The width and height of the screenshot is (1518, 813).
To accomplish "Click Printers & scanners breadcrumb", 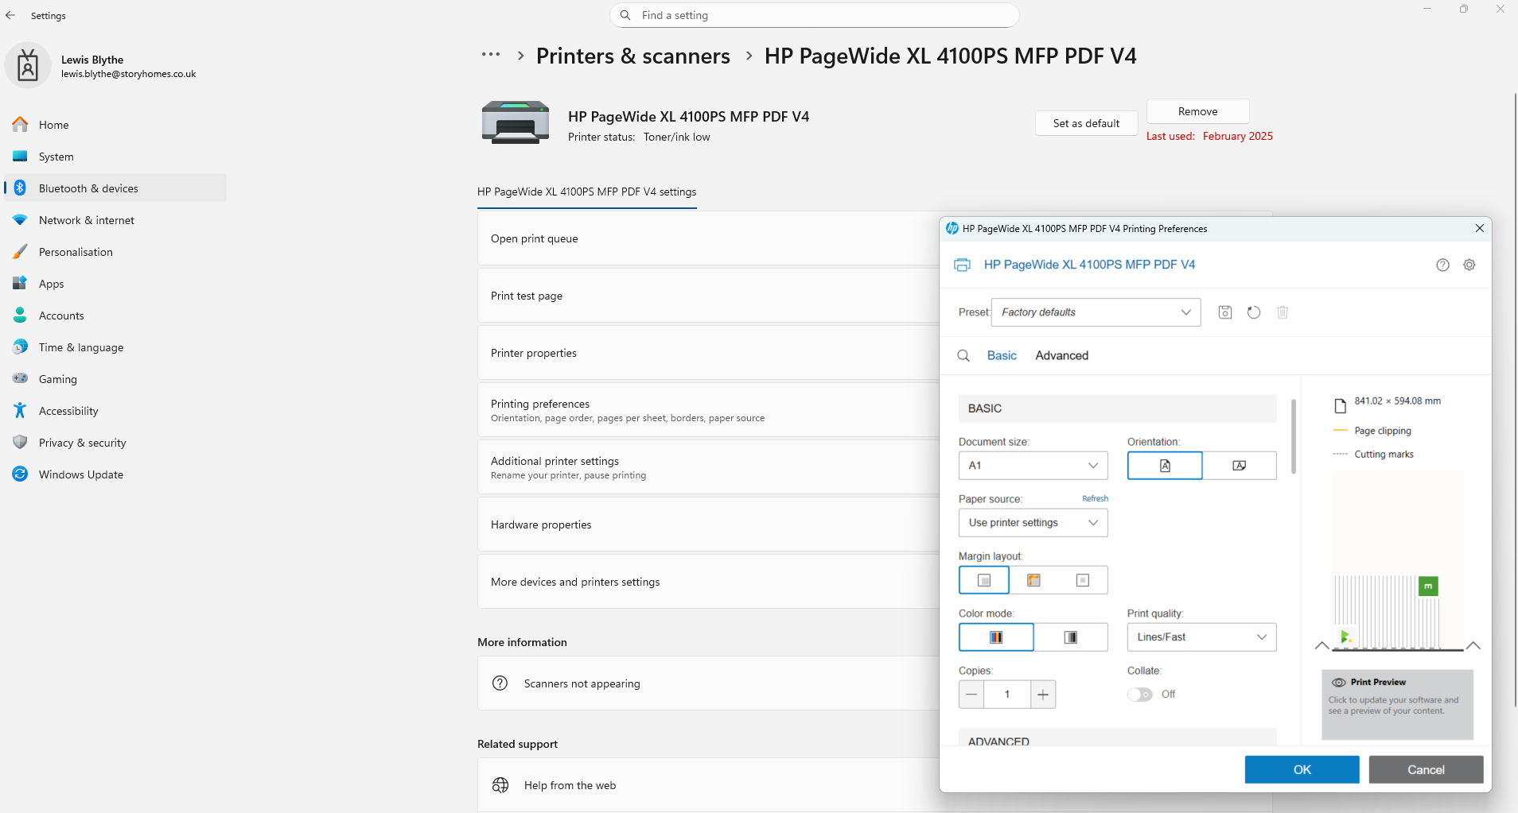I will pos(633,56).
